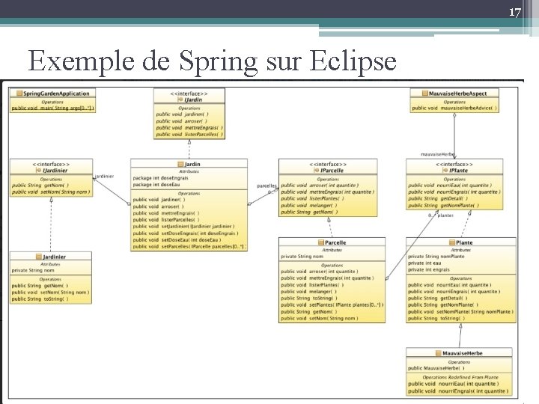Select Plante attribute 'private String nomPlante'
This screenshot has width=539, height=404.
coord(436,257)
